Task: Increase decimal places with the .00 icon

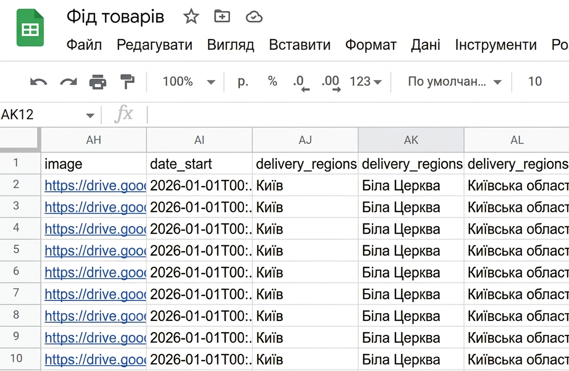Action: (331, 81)
